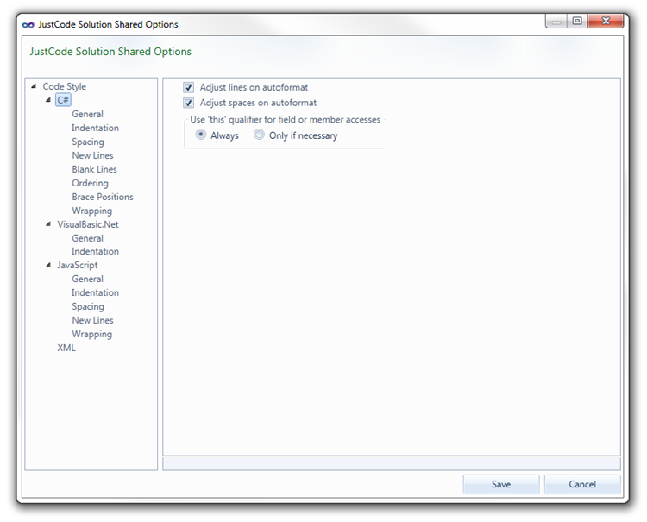Collapse the Code Style tree node
647x522 pixels.
34,86
